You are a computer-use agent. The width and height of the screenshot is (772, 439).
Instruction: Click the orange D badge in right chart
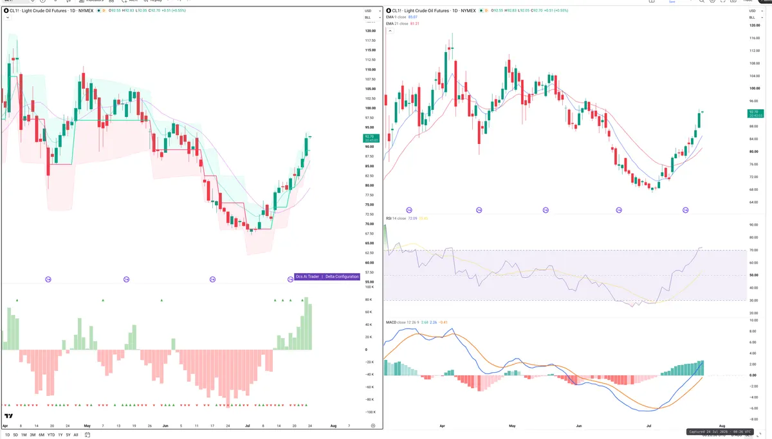tap(486, 10)
